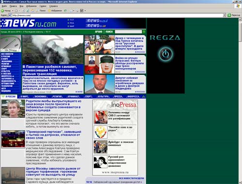Refresh the page using the Refresh icon
Screen dimensions: 242x184
(x=28, y=11)
